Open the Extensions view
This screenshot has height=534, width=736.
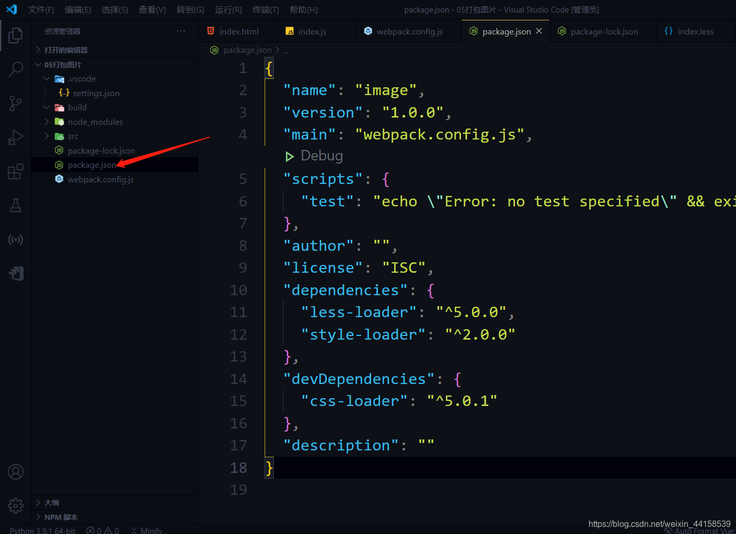point(16,171)
